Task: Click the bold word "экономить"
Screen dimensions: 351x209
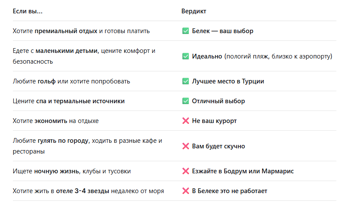Action: 51,121
